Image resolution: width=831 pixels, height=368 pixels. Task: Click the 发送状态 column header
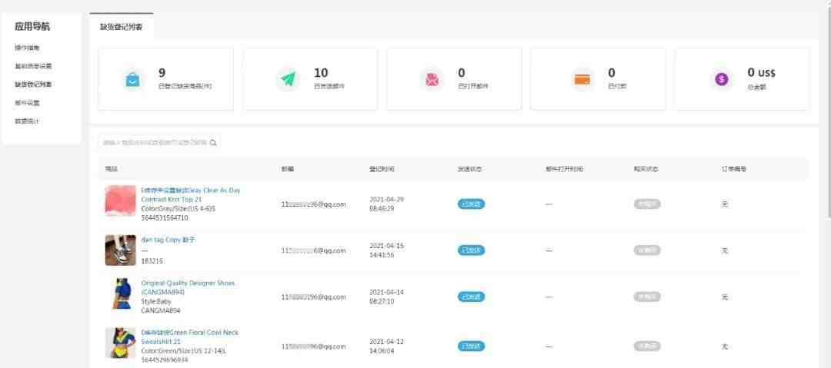coord(470,169)
